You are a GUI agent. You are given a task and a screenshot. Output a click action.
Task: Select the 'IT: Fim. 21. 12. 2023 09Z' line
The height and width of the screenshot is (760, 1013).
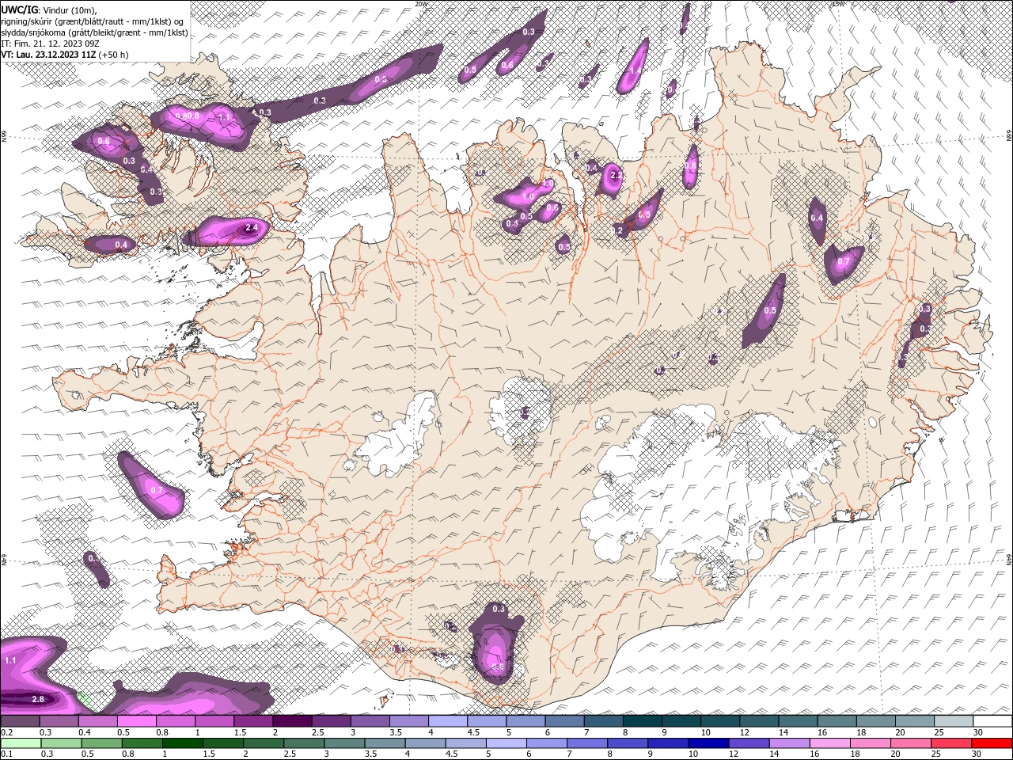click(50, 44)
